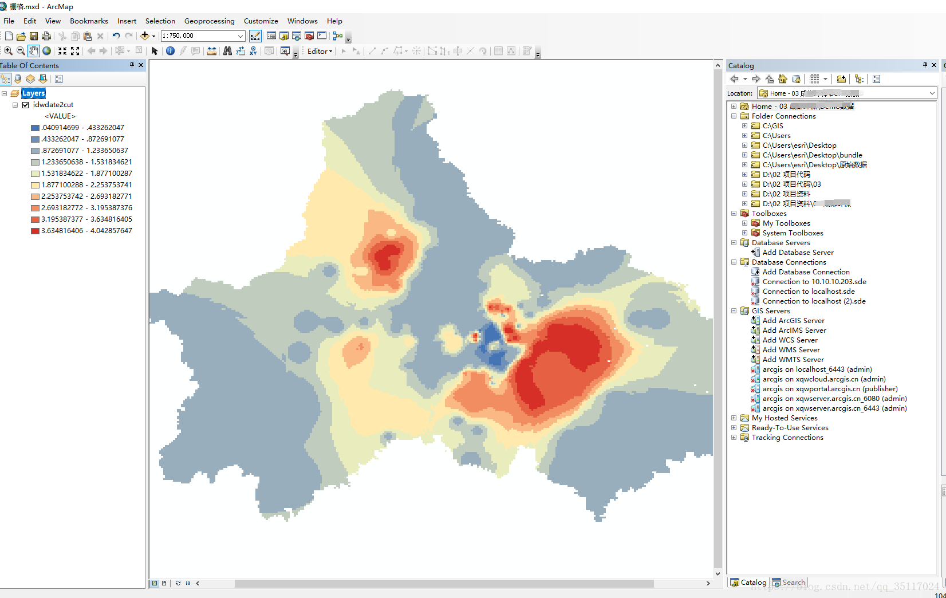
Task: Click Connect To Folder in Catalog
Action: click(x=841, y=79)
